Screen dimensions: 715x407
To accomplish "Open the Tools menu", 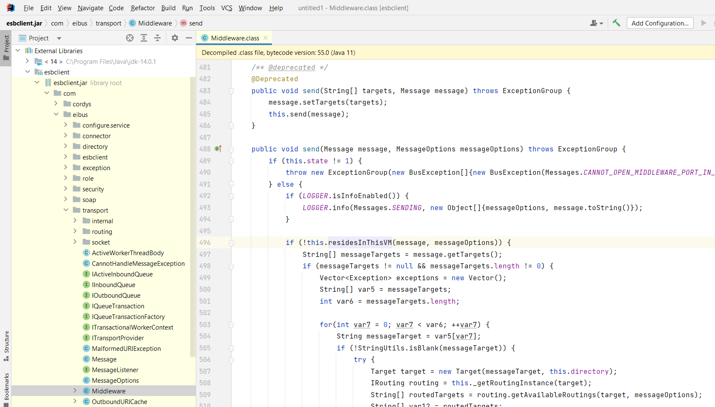I will point(207,8).
